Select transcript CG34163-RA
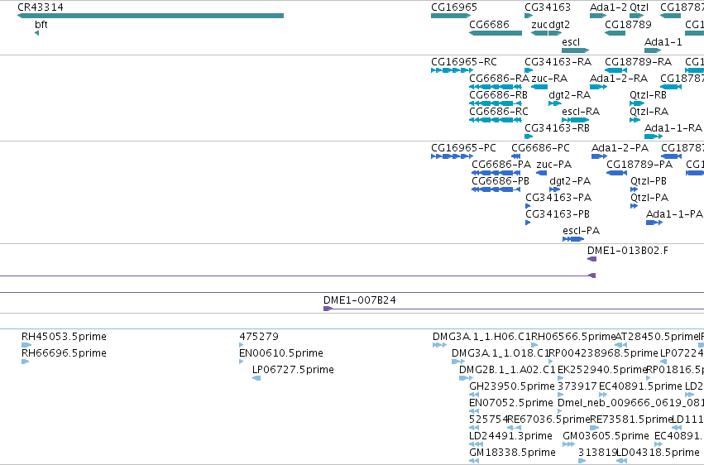704x465 pixels. (x=558, y=61)
